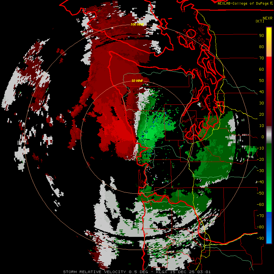Screen dimensions: 274x274
Task: Click the NEXR label above the color scale
Action: (x=267, y=18)
